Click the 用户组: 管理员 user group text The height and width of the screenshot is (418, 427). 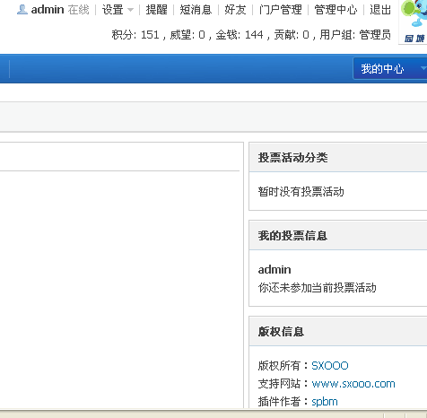click(355, 35)
